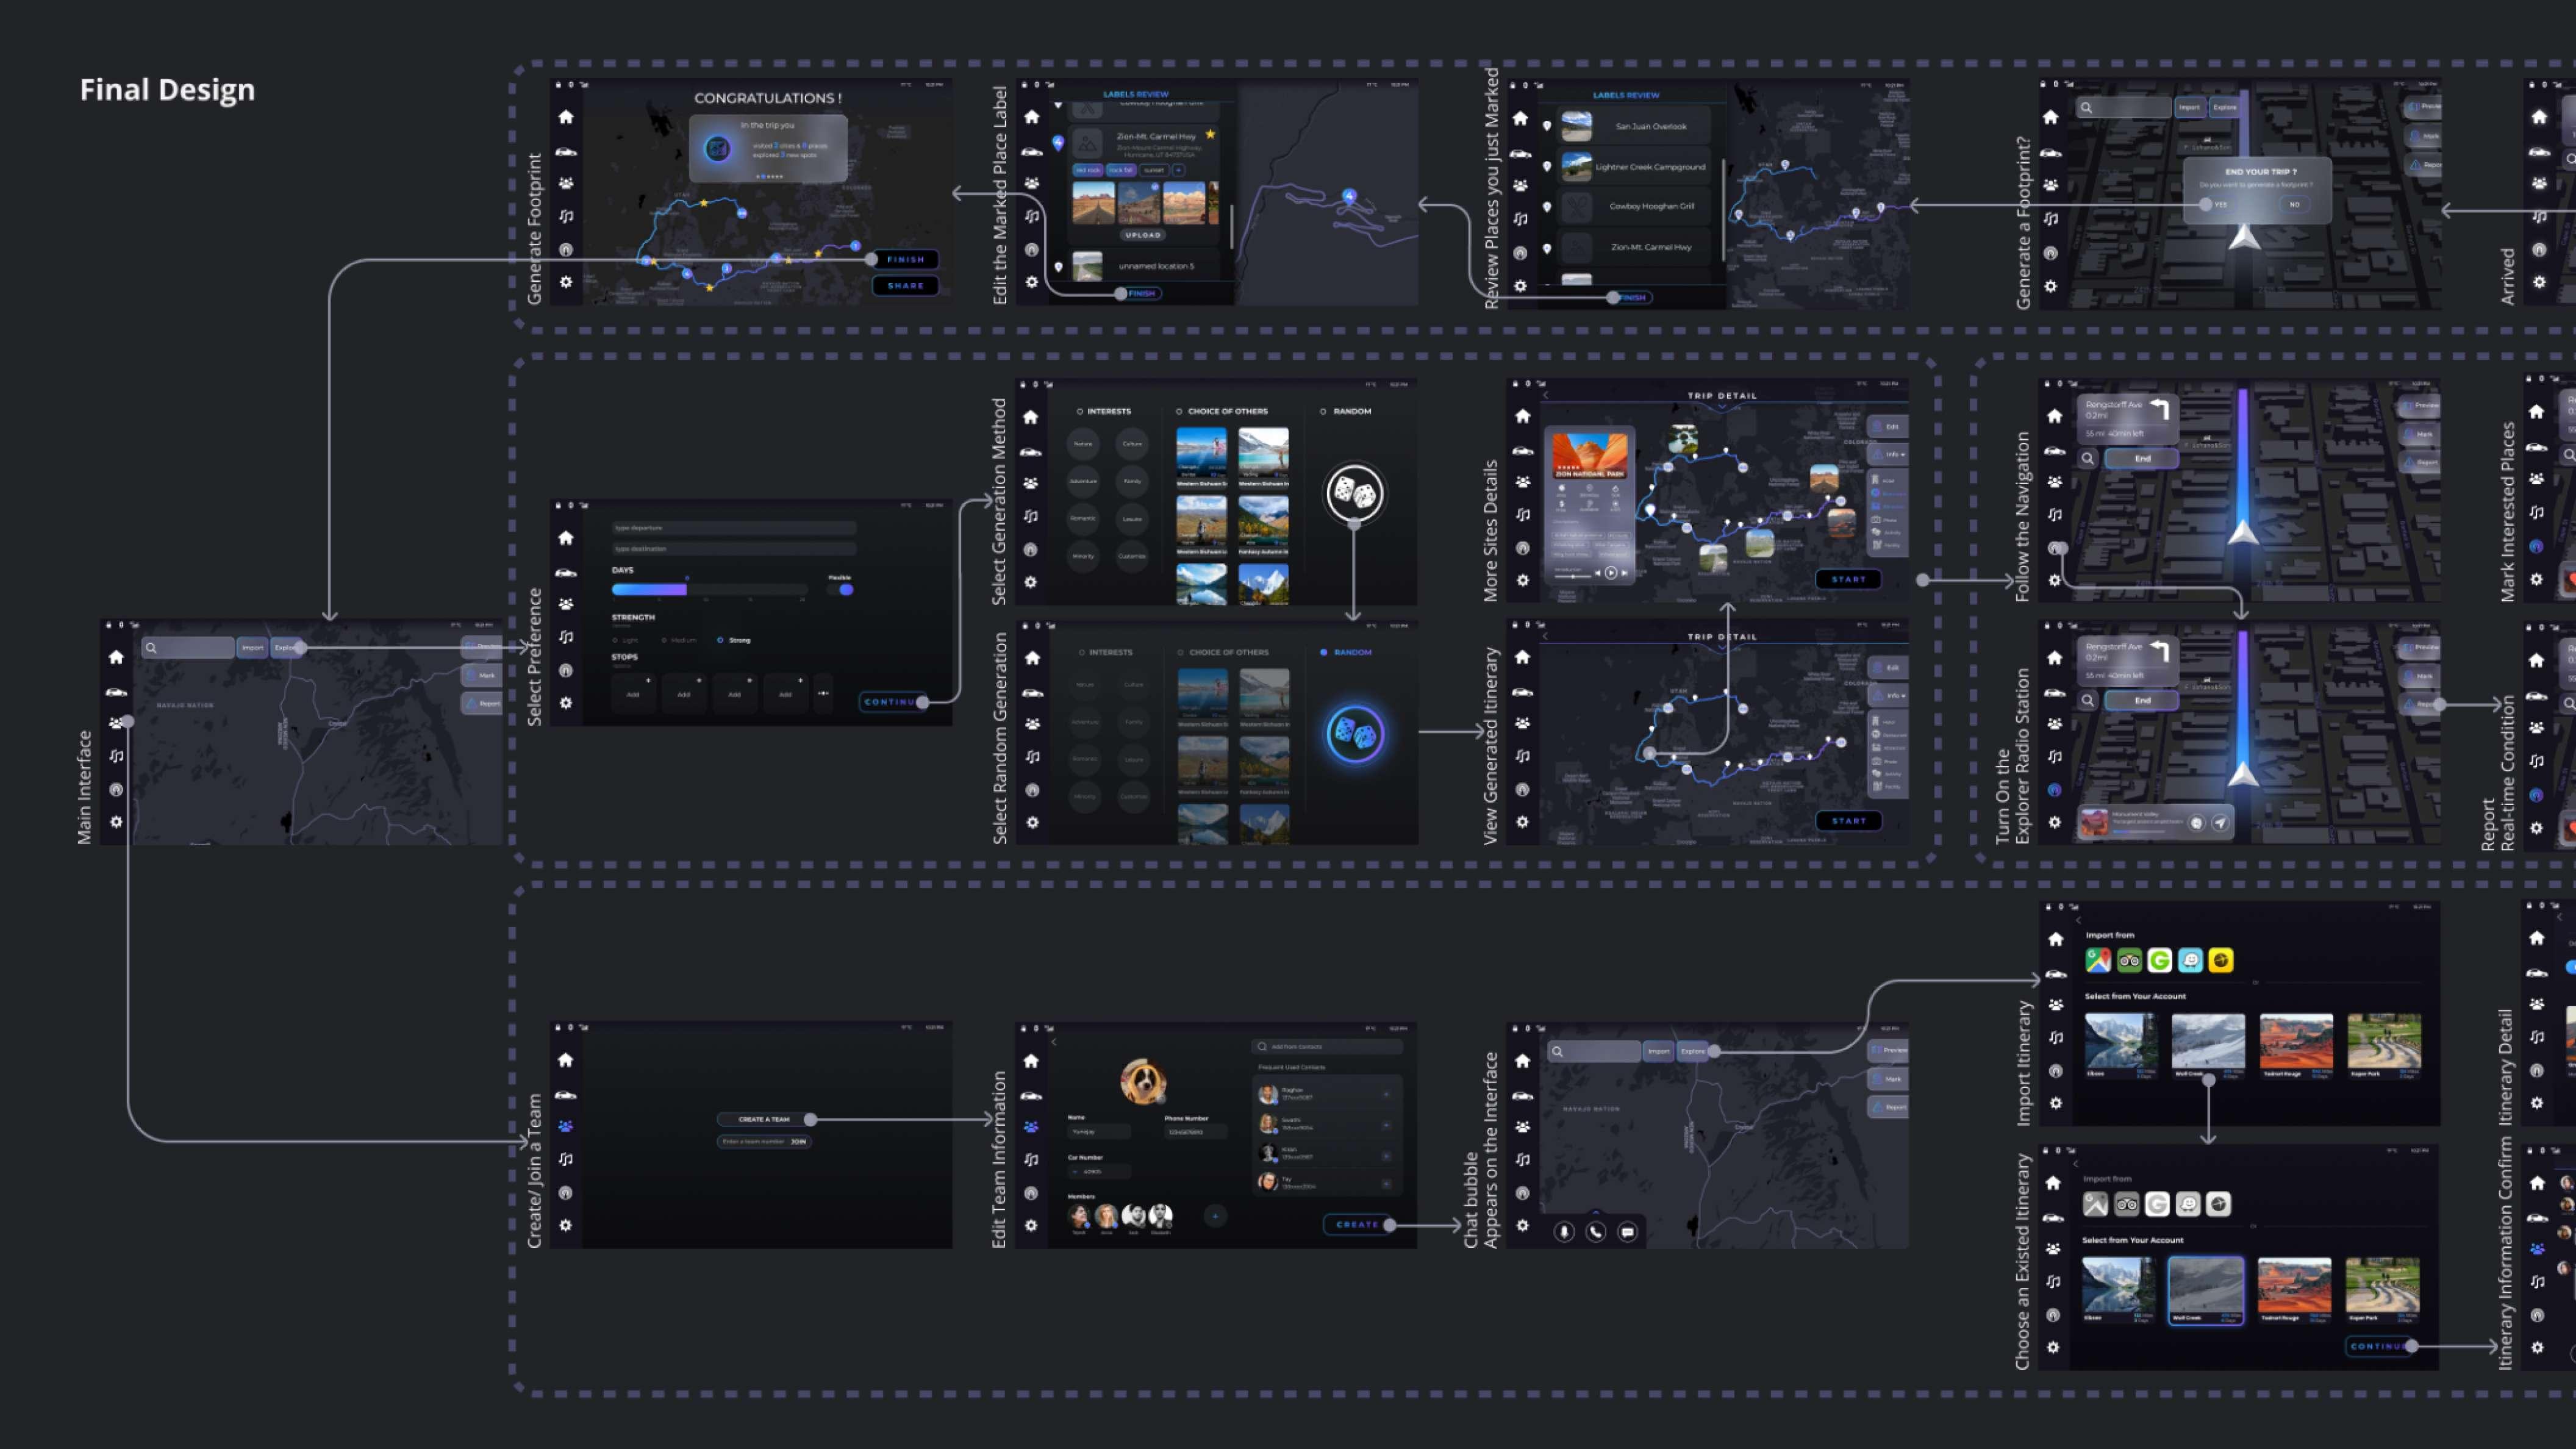Viewport: 2576px width, 1449px height.
Task: Click the team icon in the Main Interface sidebar
Action: pyautogui.click(x=116, y=723)
